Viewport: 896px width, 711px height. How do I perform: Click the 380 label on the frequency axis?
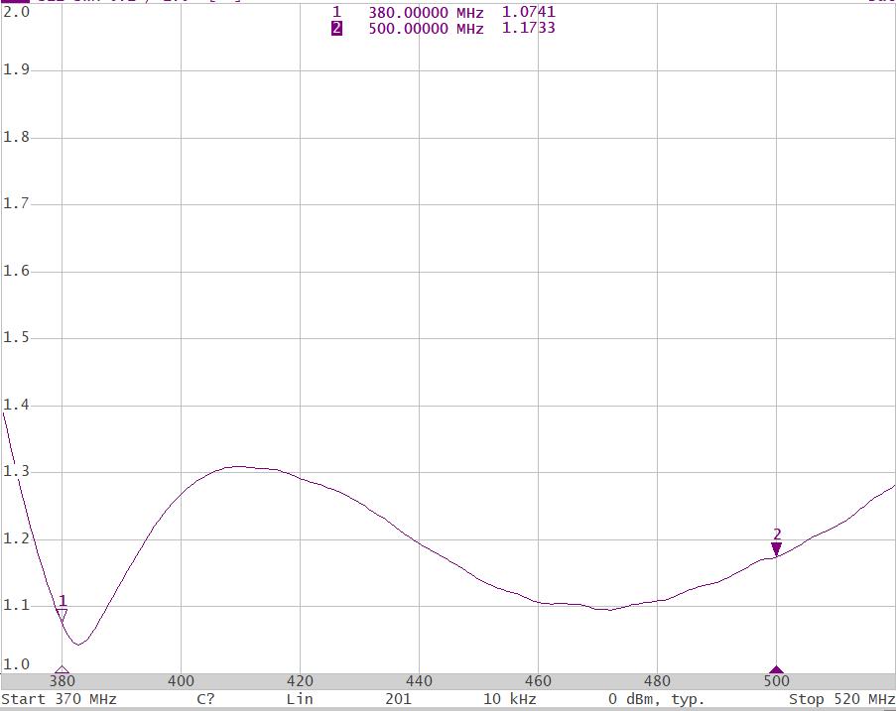[63, 680]
